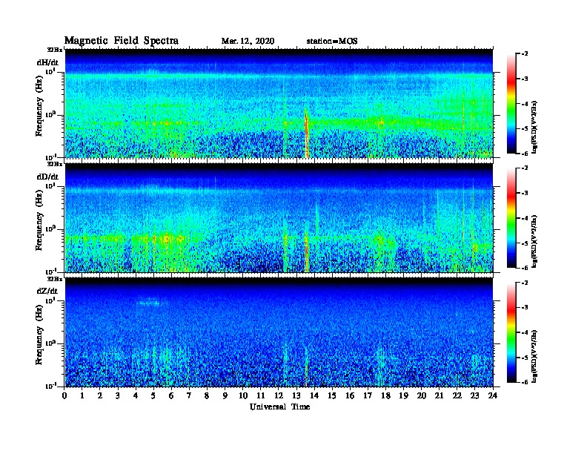The height and width of the screenshot is (454, 587).
Task: Click the hour '16' tick label
Action: (350, 396)
